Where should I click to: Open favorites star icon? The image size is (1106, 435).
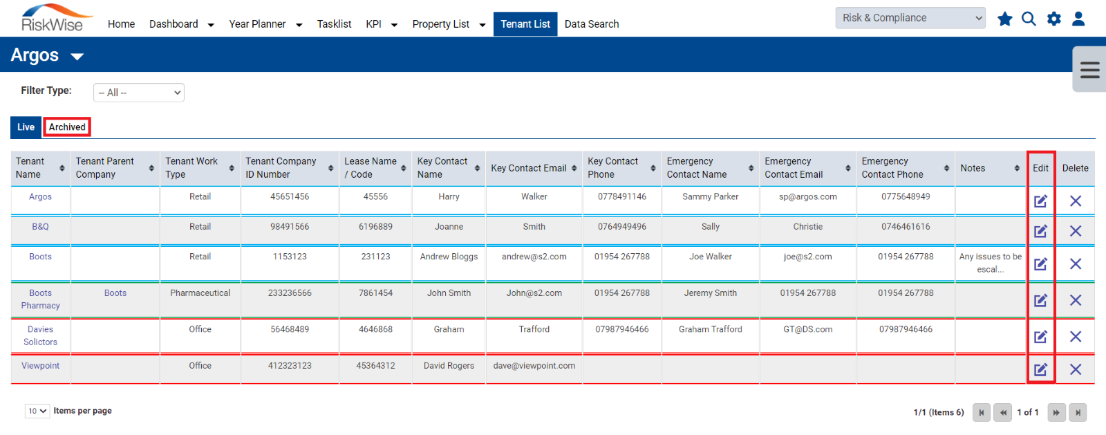click(1005, 19)
